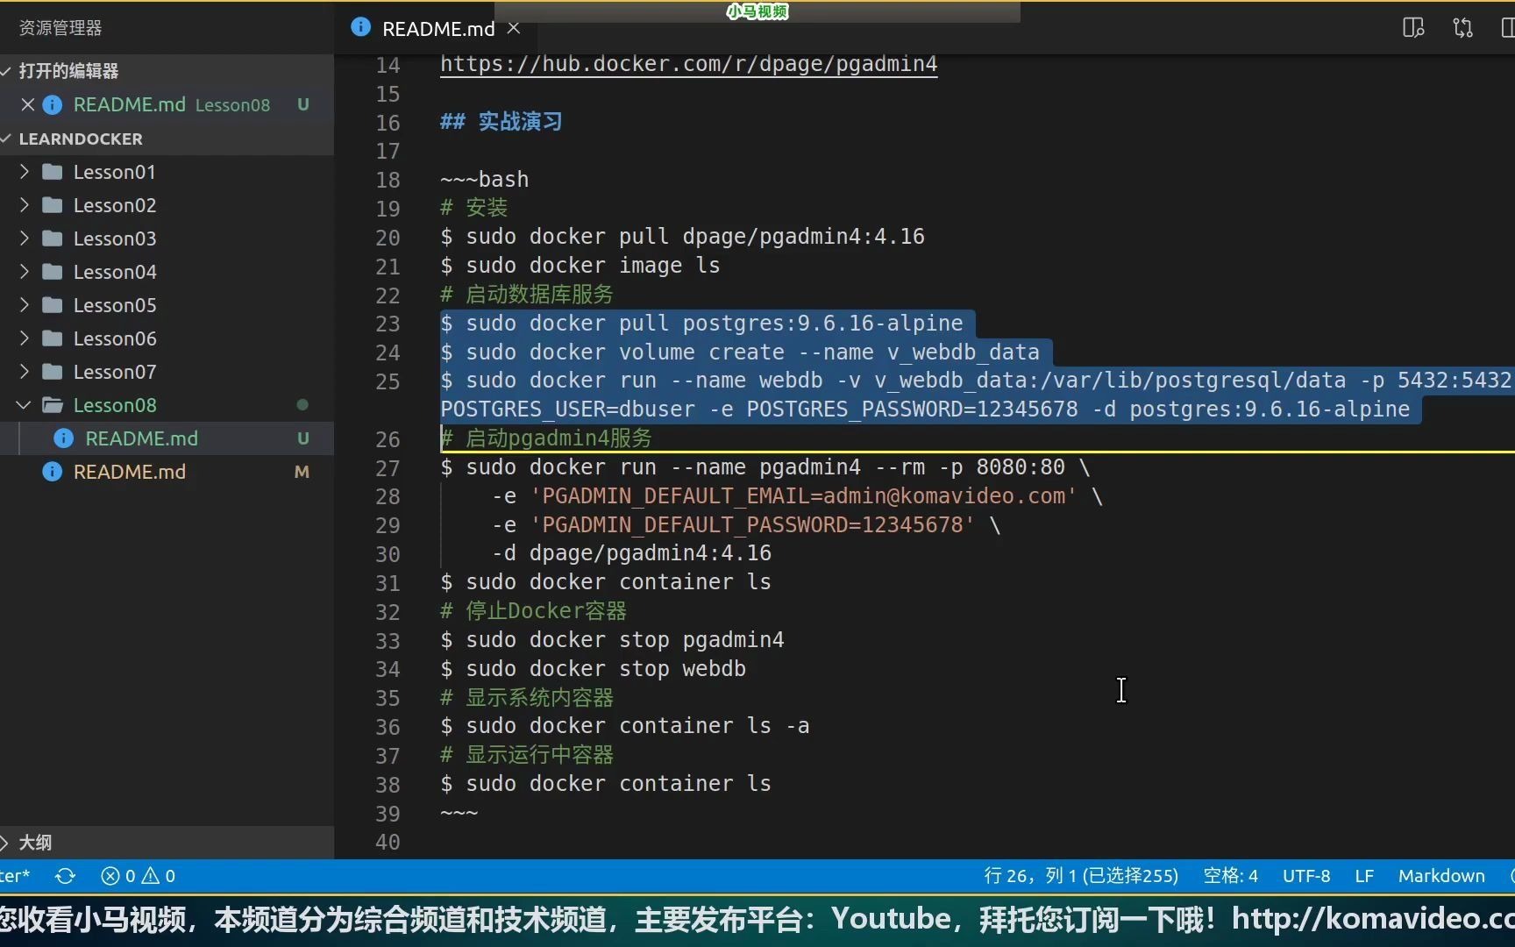This screenshot has width=1515, height=947.
Task: Select the Lesson04 folder icon
Action: click(x=53, y=272)
